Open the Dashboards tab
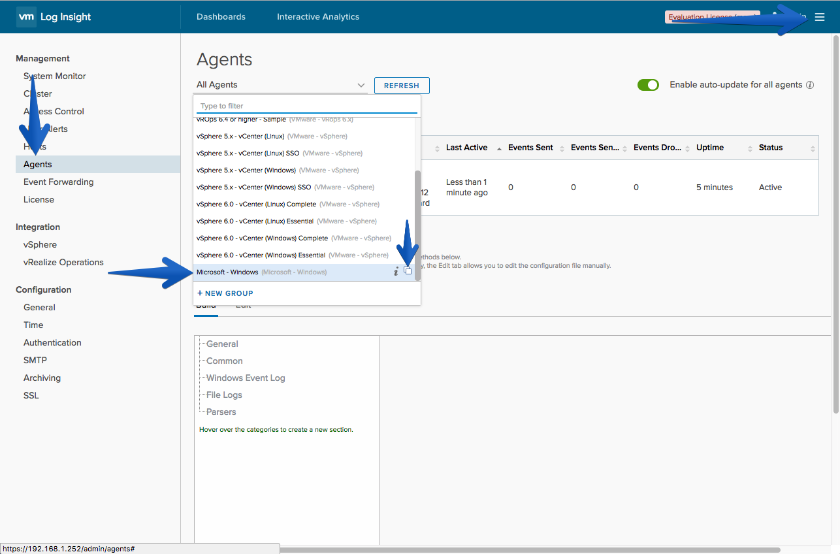840x554 pixels. click(x=221, y=17)
